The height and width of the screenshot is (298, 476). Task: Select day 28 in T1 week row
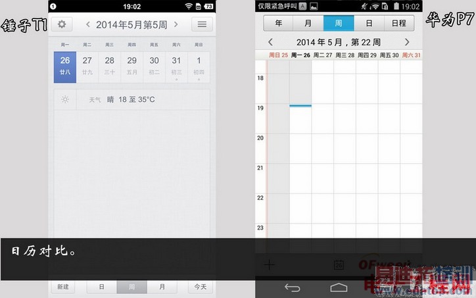pos(110,67)
